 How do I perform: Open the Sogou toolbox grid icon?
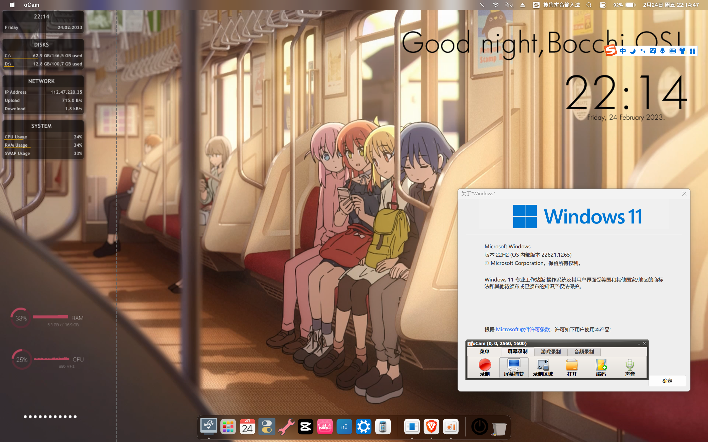[x=692, y=51]
